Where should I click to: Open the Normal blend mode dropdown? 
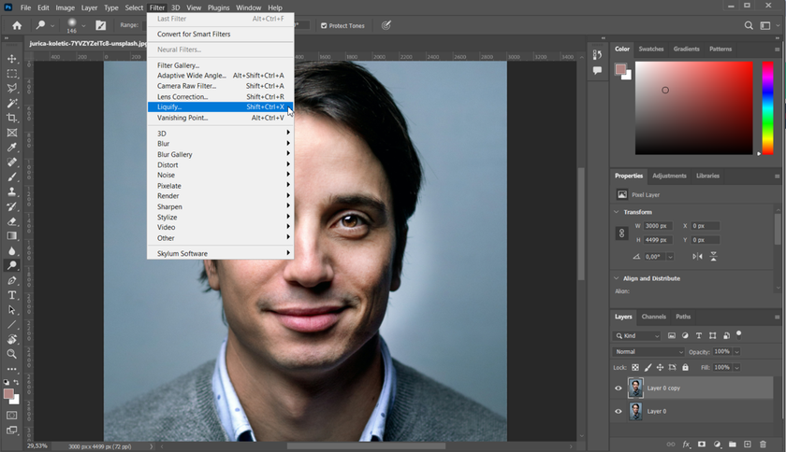point(648,352)
